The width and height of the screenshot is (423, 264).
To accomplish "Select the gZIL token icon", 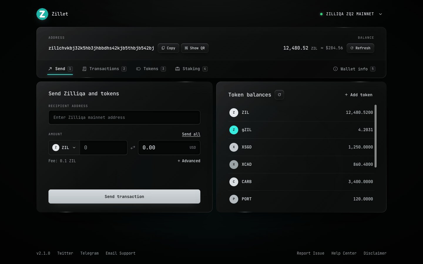I will [x=234, y=130].
